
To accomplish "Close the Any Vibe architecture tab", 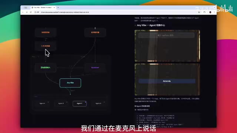I will (54, 7).
